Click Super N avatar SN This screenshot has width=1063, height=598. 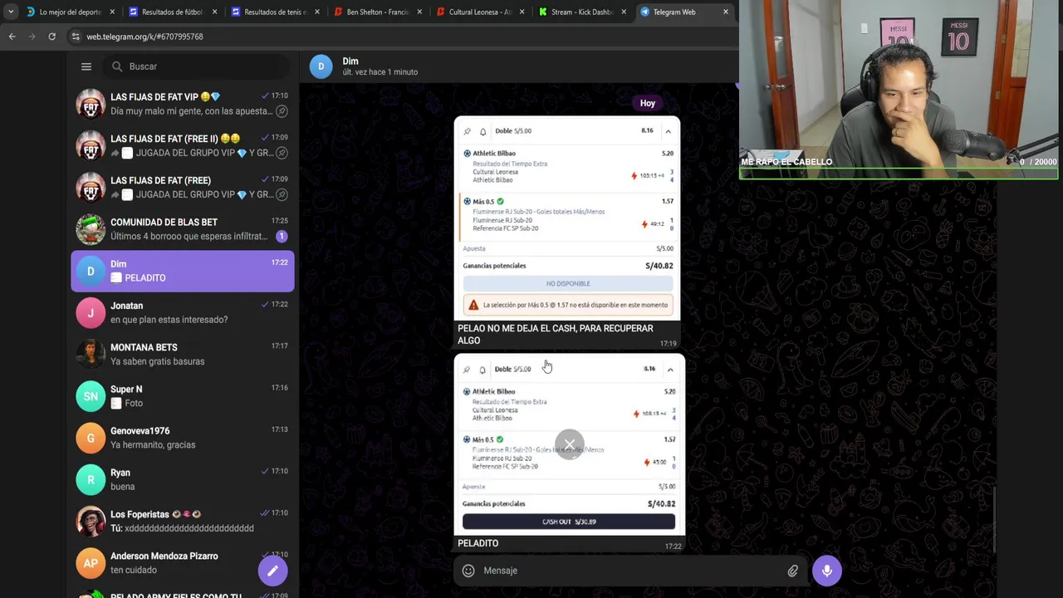tap(91, 396)
